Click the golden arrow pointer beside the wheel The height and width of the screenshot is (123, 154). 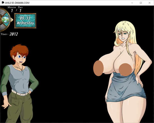(x=12, y=20)
